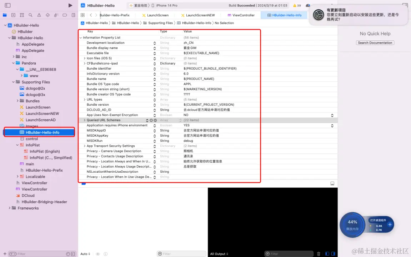Remove the Queried URL Schemes row
The image size is (411, 257).
[155, 120]
